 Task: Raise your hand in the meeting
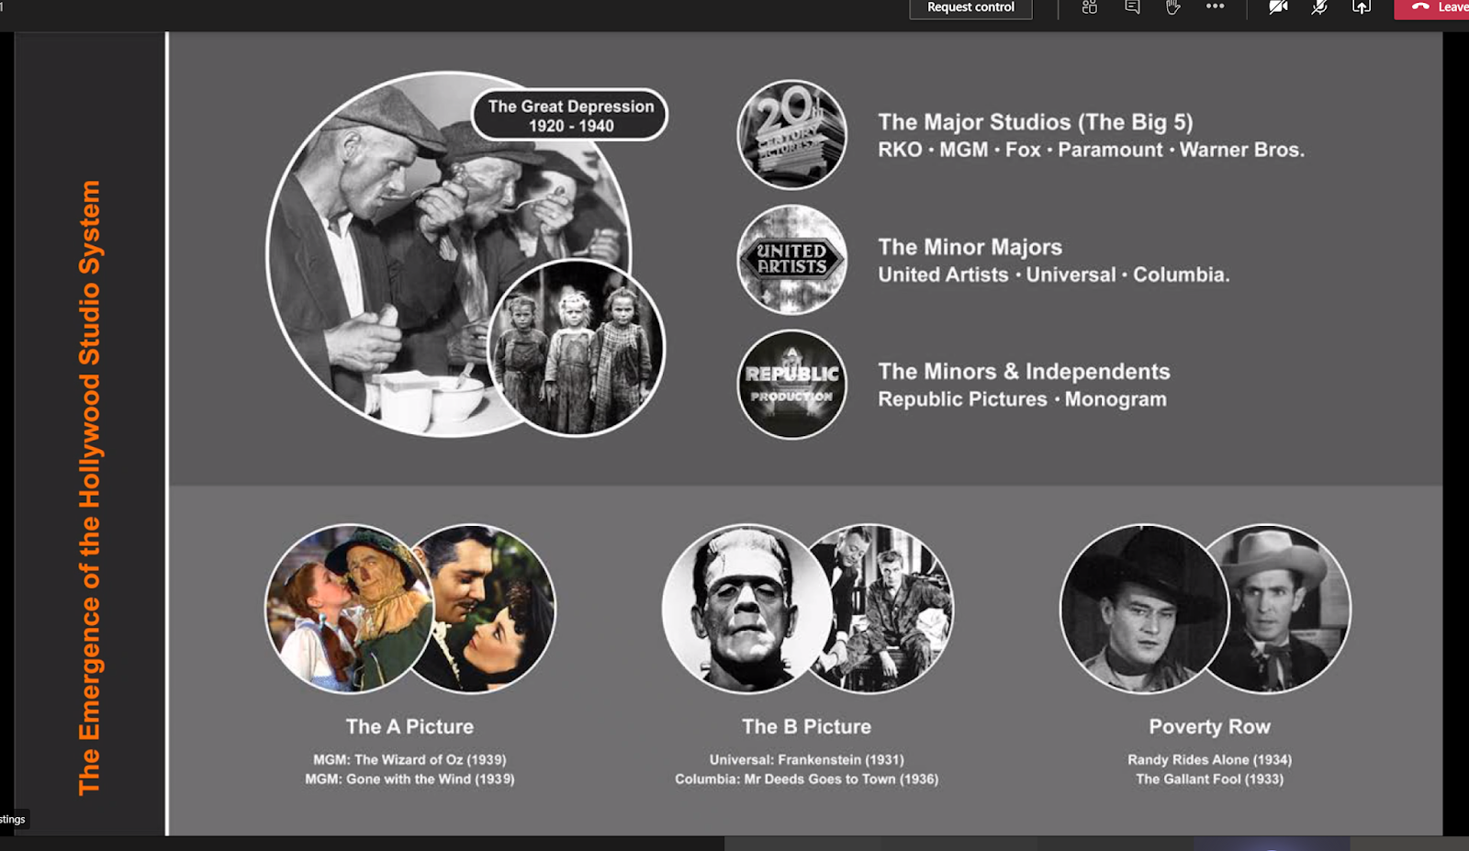pos(1173,7)
